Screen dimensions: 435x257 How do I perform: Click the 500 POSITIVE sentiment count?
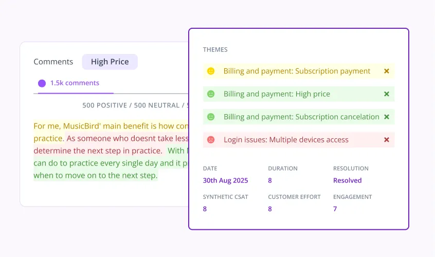[x=104, y=105]
